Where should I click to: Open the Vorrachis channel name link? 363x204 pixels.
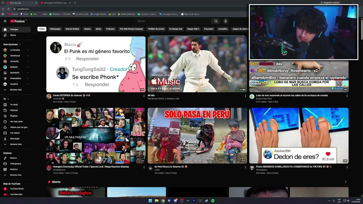[x=57, y=99]
